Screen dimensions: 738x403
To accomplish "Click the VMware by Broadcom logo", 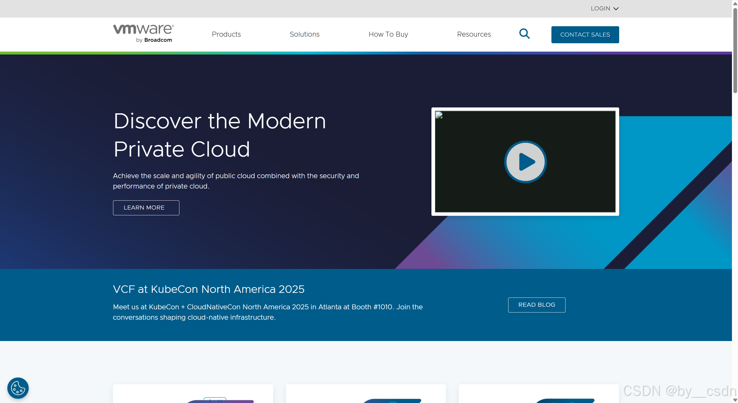I will pos(143,34).
